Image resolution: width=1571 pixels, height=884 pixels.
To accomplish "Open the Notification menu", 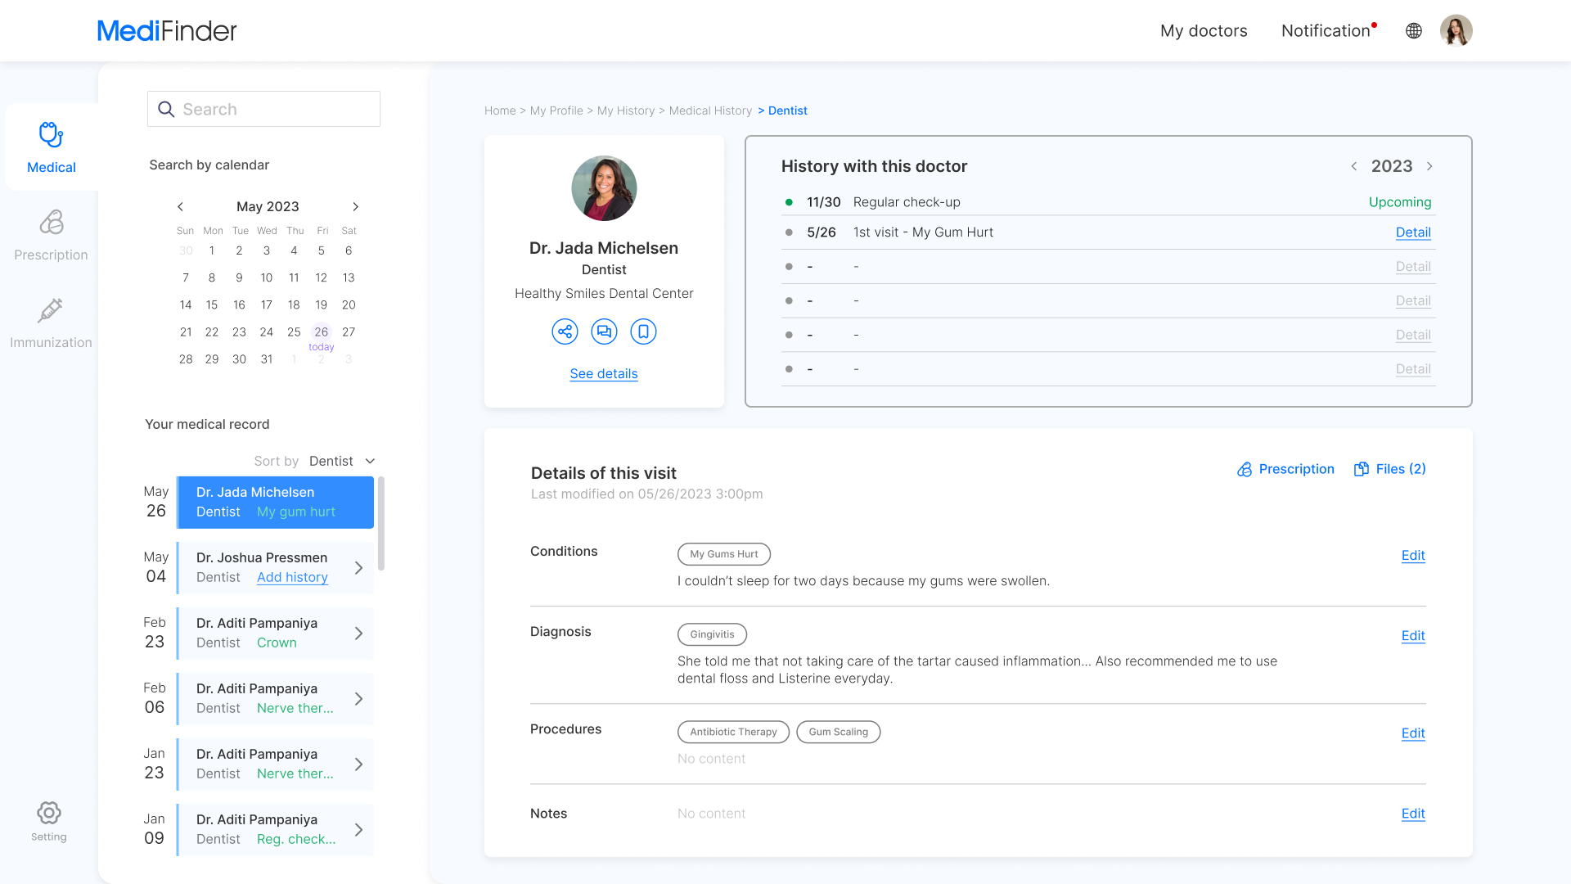I will point(1326,31).
